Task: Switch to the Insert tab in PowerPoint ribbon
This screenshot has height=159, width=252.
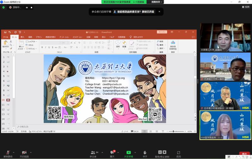Action: coord(22,37)
